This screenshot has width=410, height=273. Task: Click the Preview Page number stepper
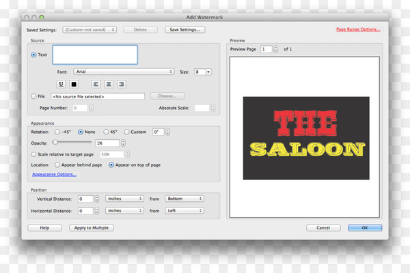click(276, 49)
